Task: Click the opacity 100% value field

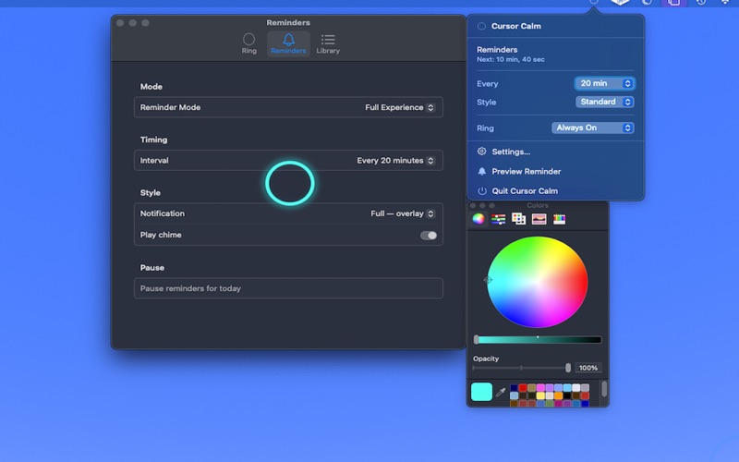Action: 588,368
